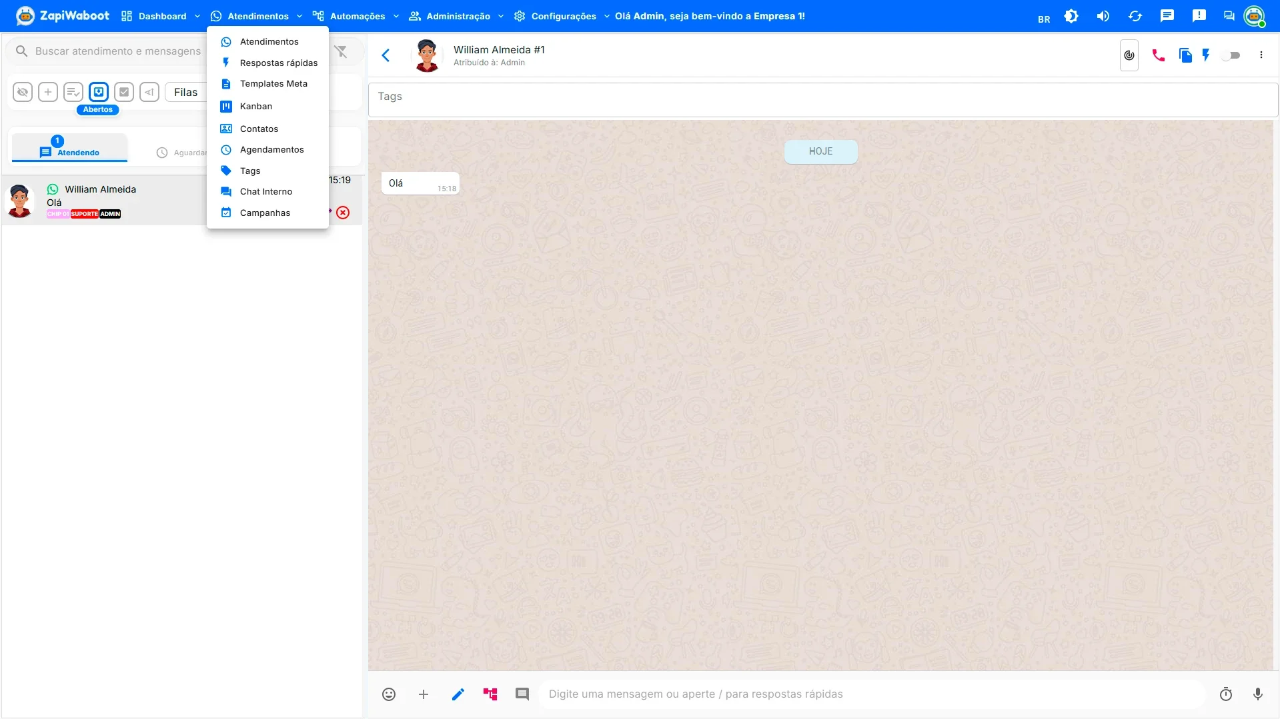Viewport: 1280px width, 719px height.
Task: Open William Almeida #1 contact details
Action: pos(499,50)
